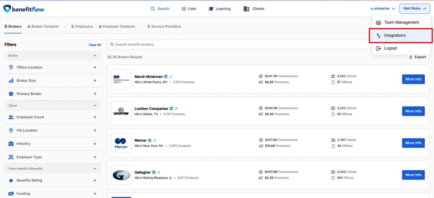Screen dimensions: 434x198
Task: Click Lockton Companies website link icon
Action: tap(176, 109)
